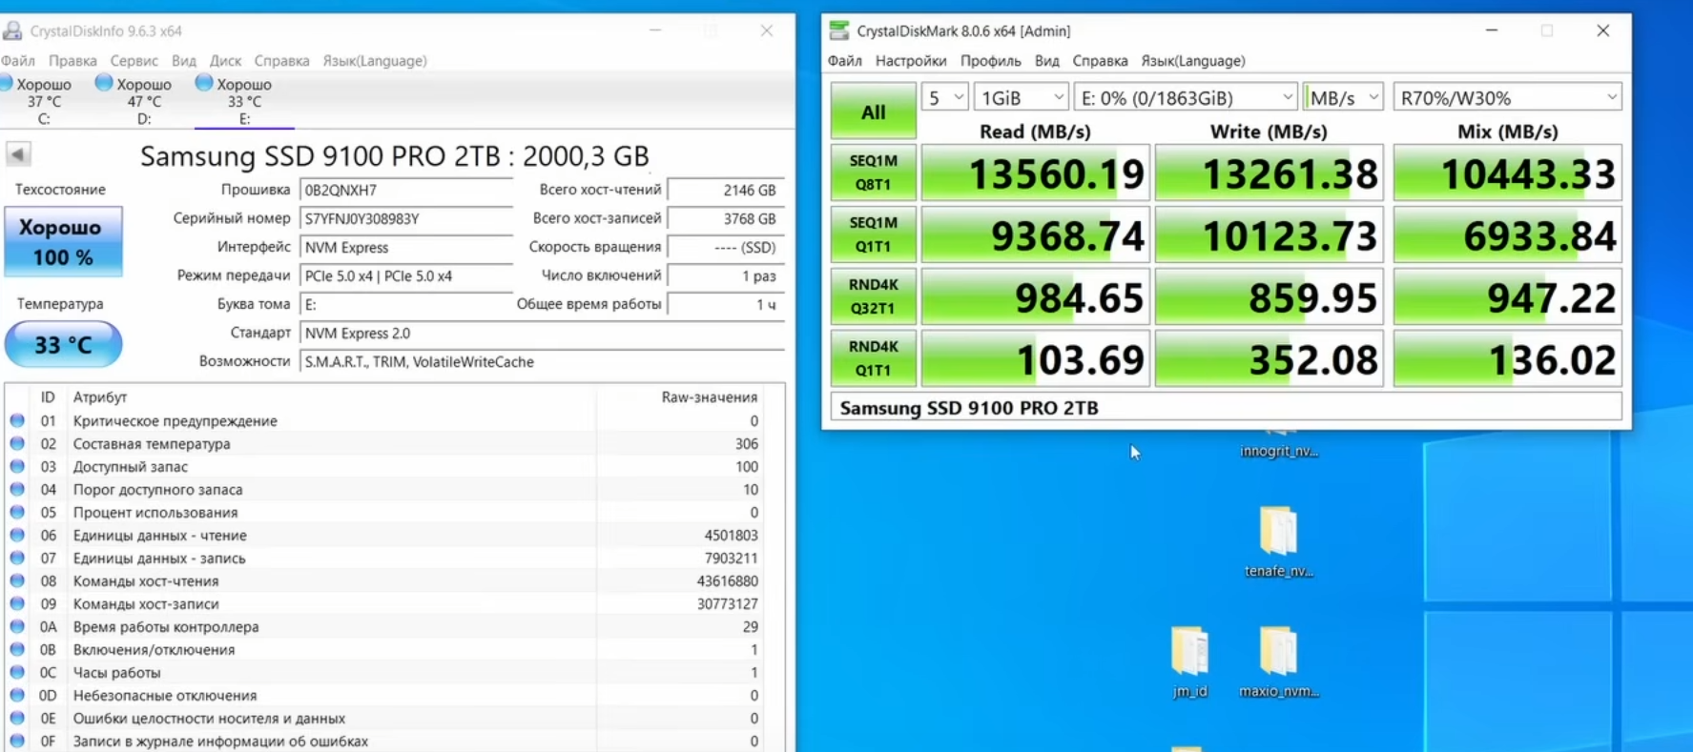Open Настройки menu in CrystalDiskMark
The image size is (1693, 752).
coord(911,60)
